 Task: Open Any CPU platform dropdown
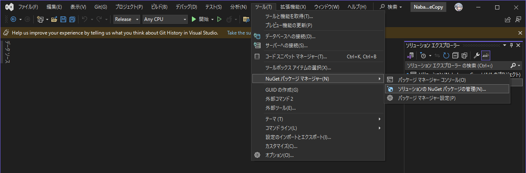tap(165, 19)
